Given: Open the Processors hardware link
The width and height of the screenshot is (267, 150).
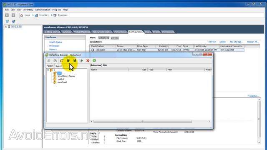Looking at the screenshot, I should [x=54, y=46].
